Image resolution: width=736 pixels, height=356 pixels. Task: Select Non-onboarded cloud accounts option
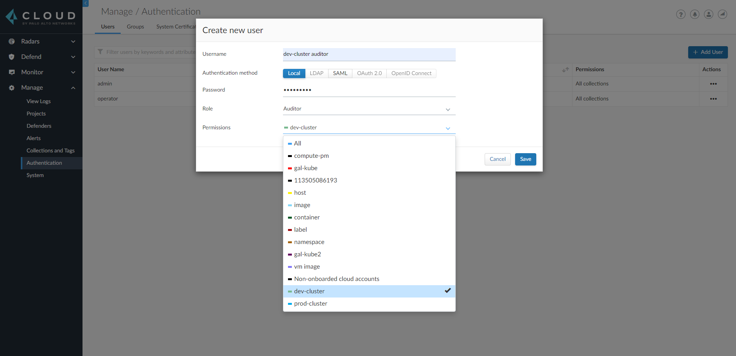point(369,279)
